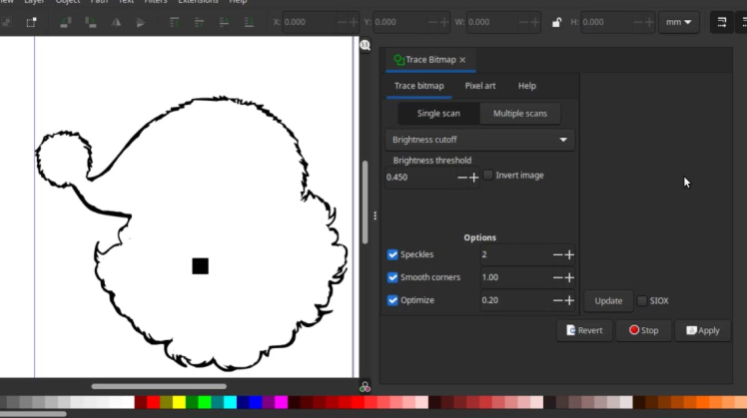Uncheck the Speckles option
747x418 pixels.
(392, 254)
